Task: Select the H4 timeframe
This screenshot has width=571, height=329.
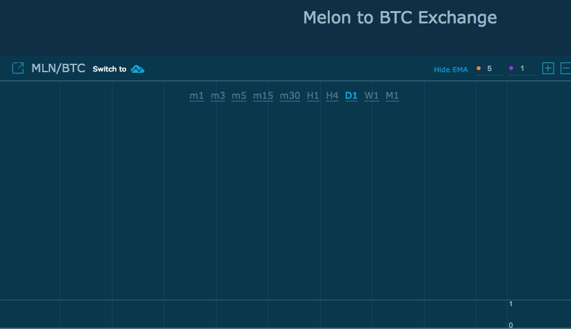Action: tap(332, 96)
